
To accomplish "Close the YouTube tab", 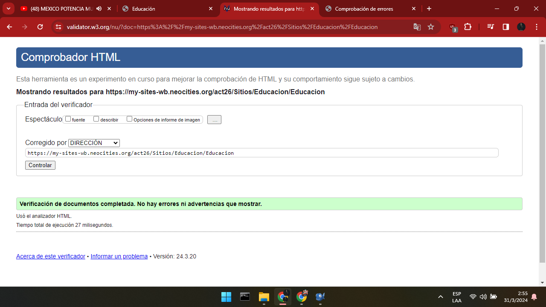I will pyautogui.click(x=109, y=9).
